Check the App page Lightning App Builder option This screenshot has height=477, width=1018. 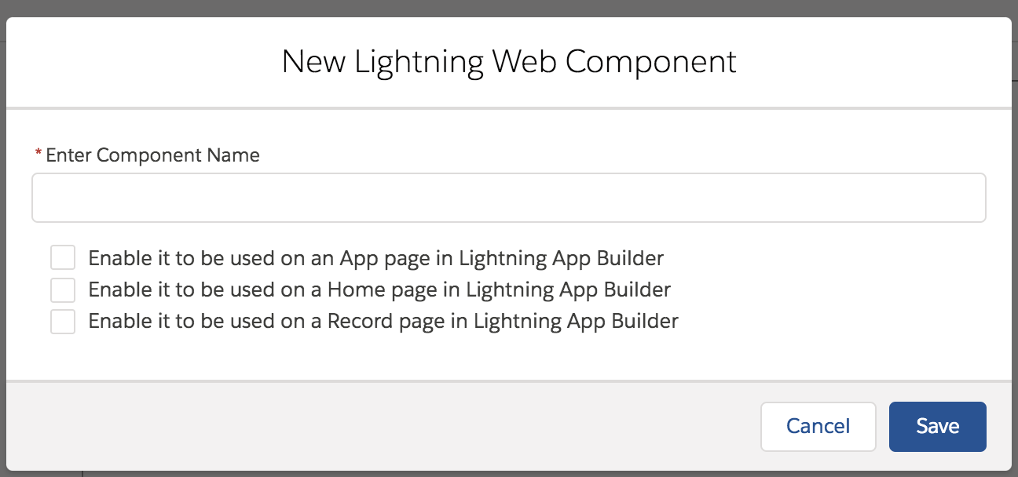63,257
